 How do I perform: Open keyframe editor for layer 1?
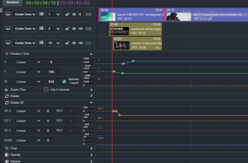click(88, 14)
